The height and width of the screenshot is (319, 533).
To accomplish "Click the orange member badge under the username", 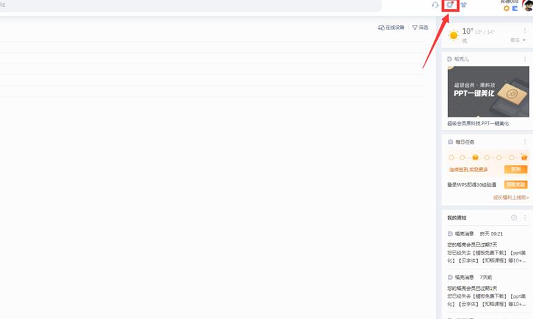I will click(x=506, y=8).
